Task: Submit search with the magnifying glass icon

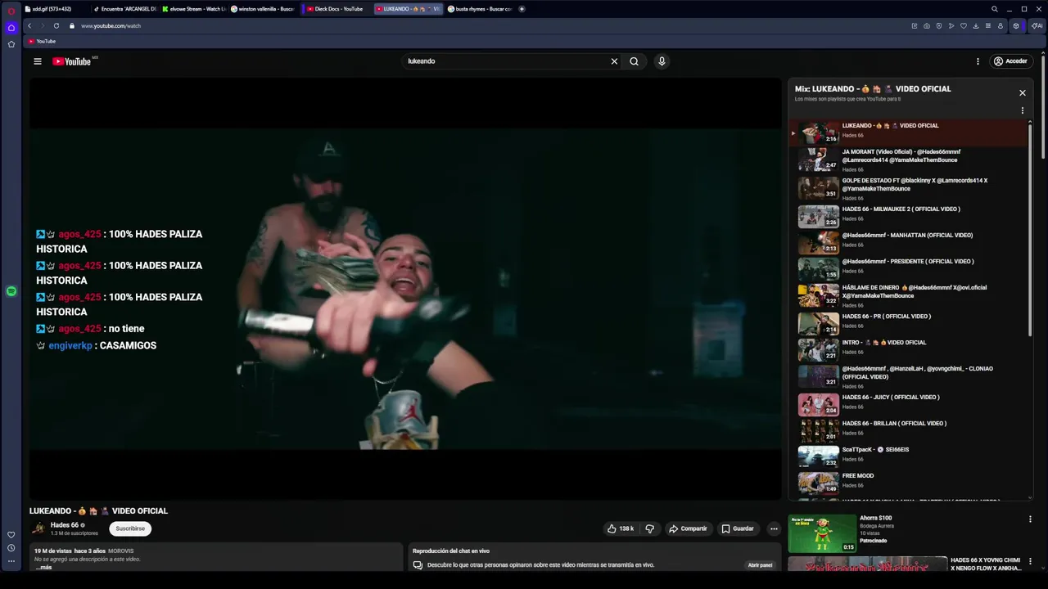Action: [634, 61]
